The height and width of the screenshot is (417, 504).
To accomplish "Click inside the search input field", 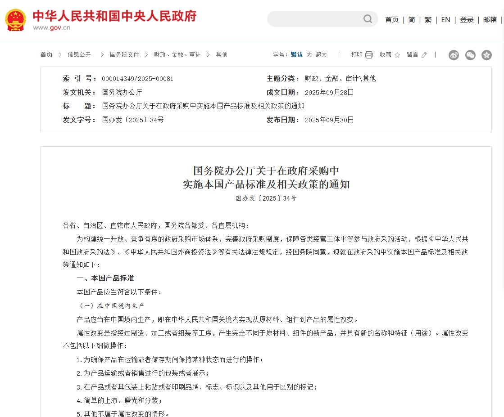I will [315, 19].
